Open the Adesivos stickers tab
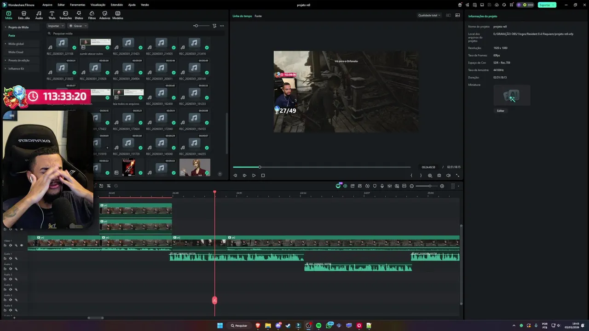The image size is (589, 331). tap(104, 15)
